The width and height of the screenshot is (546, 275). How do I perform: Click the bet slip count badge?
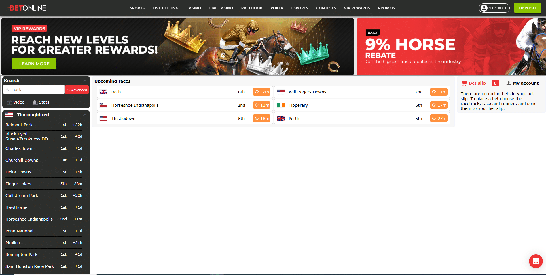[x=495, y=83]
